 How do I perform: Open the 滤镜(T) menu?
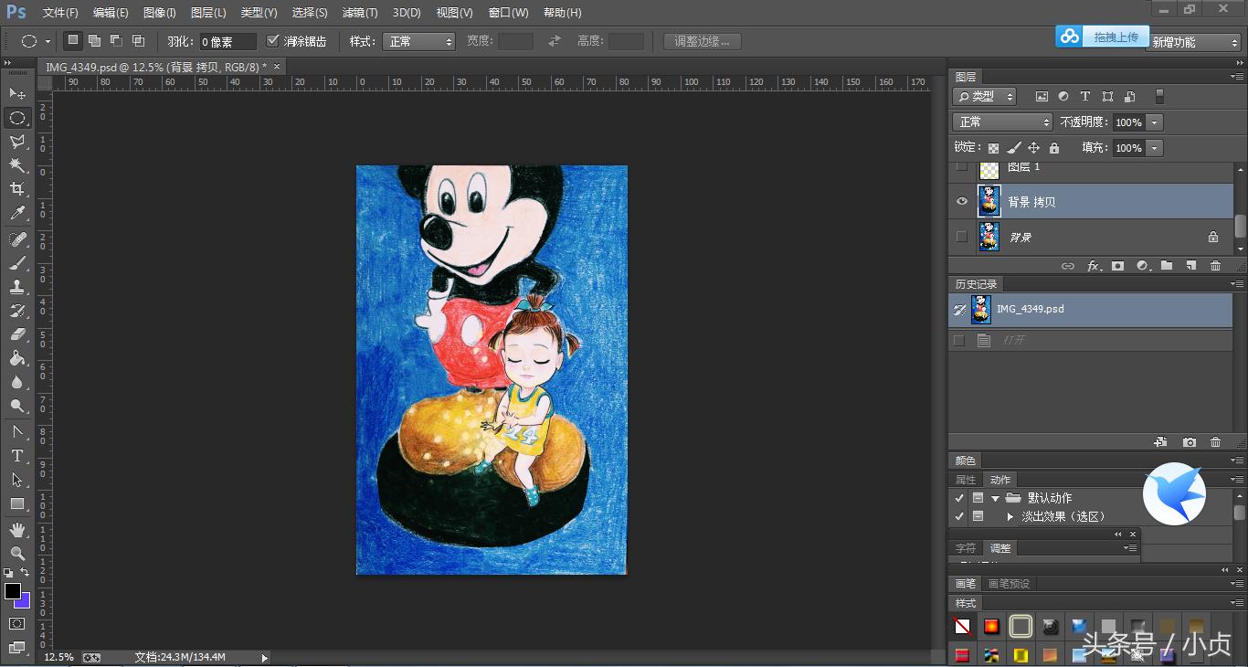coord(359,13)
